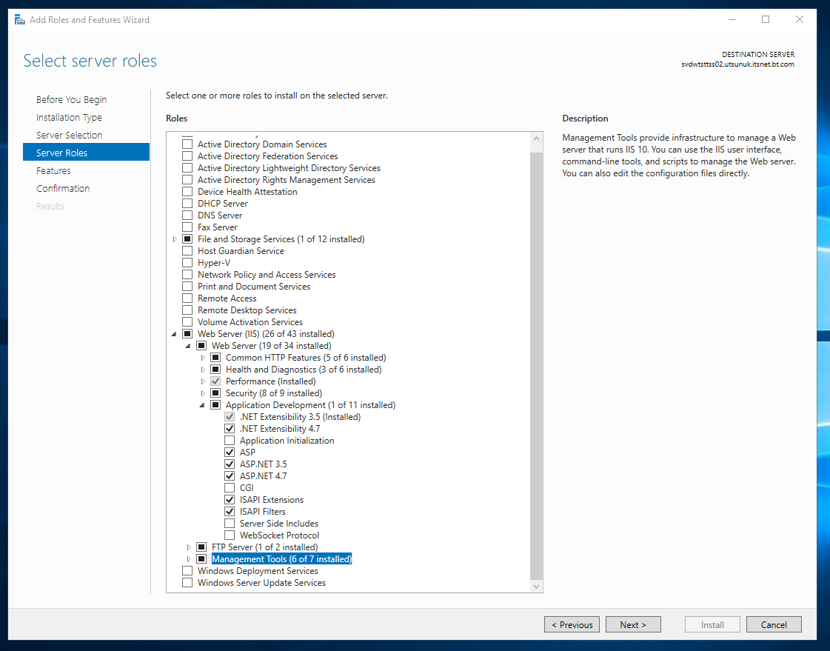Screen dimensions: 830x651
Task: Collapse the Web Server (IIS) node
Action: (x=174, y=334)
